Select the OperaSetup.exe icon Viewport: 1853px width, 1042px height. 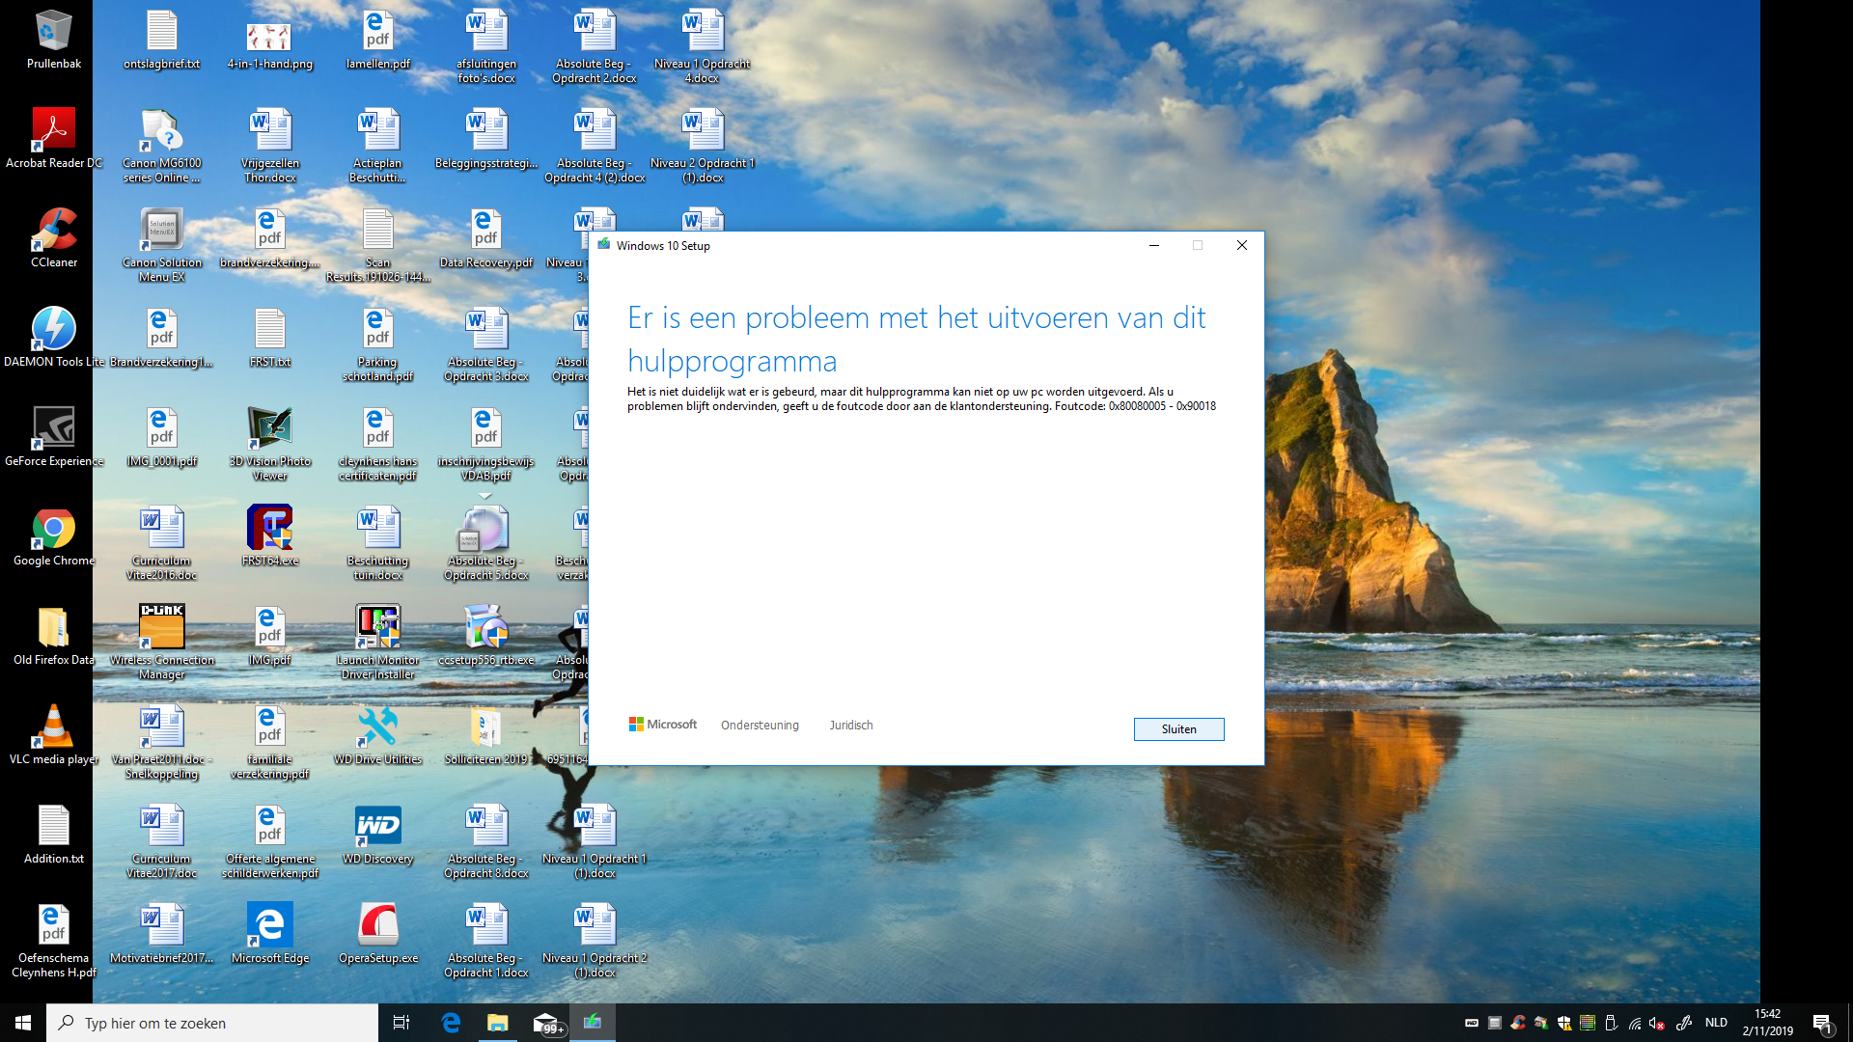click(378, 934)
